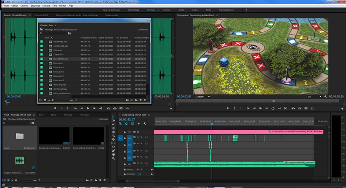The image size is (346, 188).
Task: Open the Historique tab
Action: [84, 115]
